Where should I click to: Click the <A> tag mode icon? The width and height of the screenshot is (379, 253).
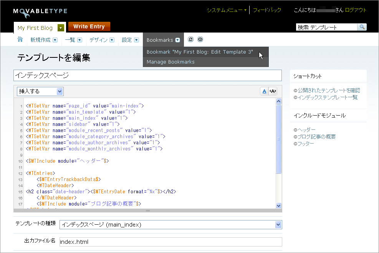point(273,91)
